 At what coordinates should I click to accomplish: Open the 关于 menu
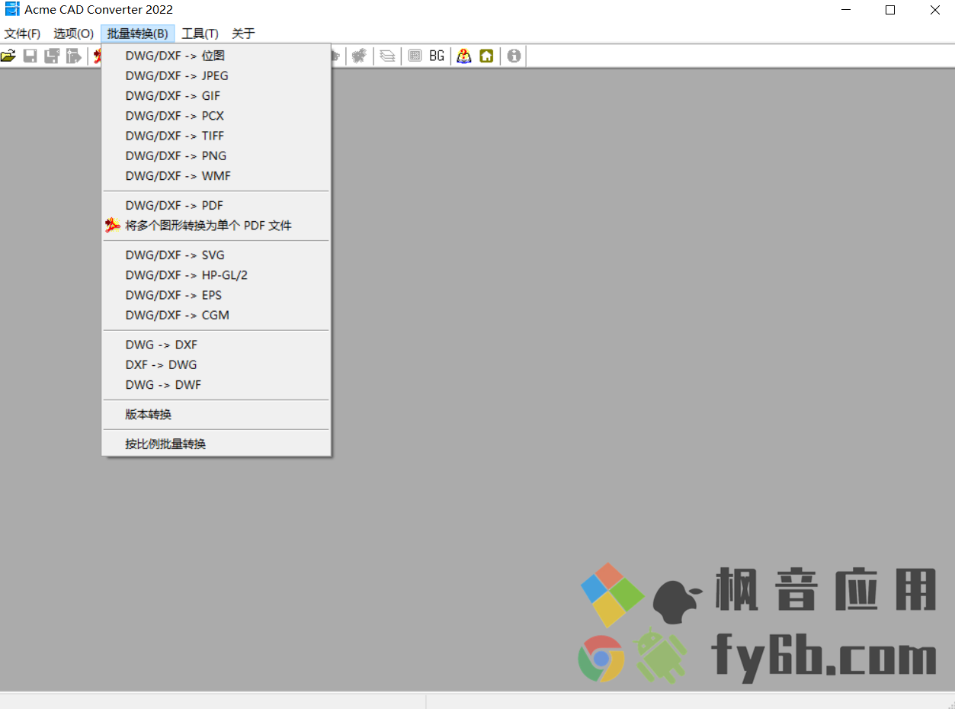click(243, 34)
